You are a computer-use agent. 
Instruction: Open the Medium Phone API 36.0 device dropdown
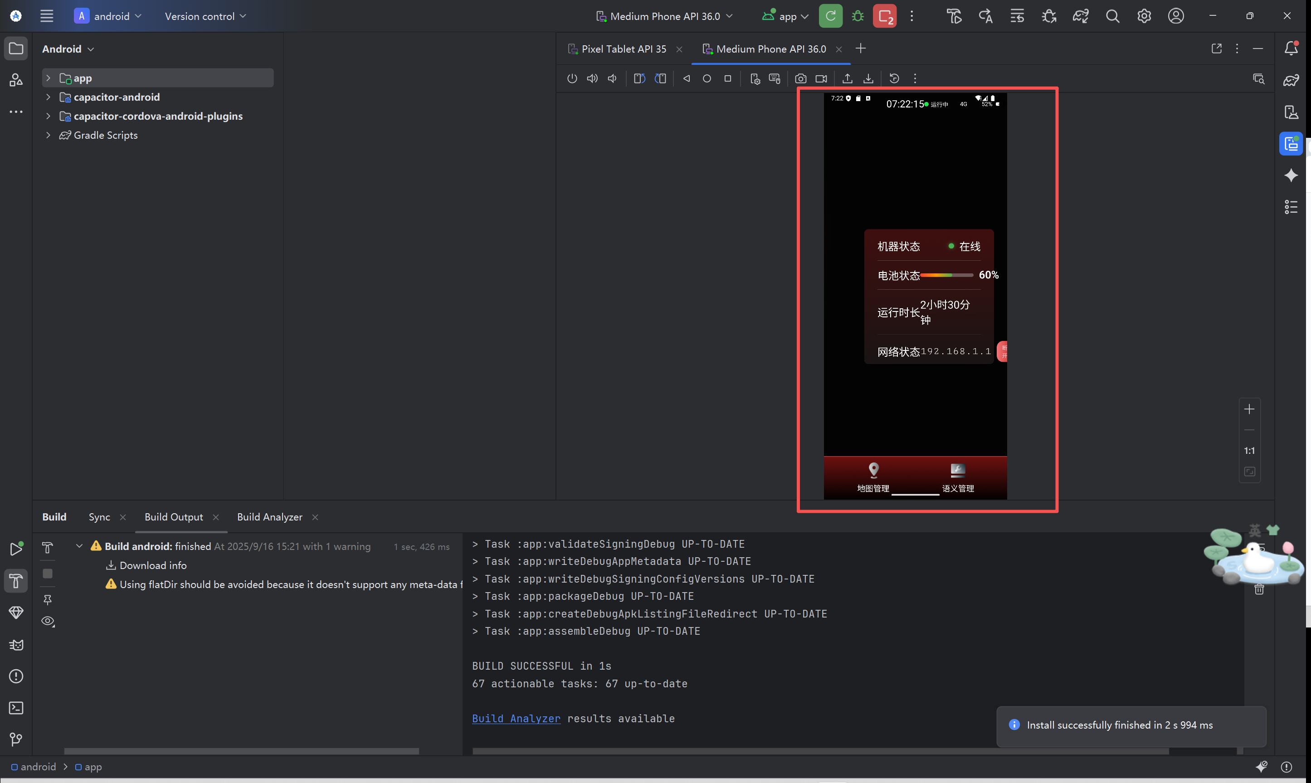[x=665, y=16]
